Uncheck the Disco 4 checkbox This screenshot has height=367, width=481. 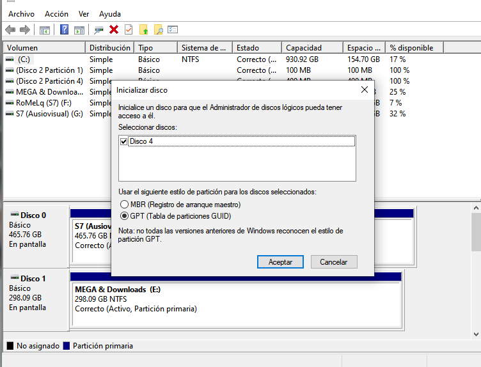(123, 141)
